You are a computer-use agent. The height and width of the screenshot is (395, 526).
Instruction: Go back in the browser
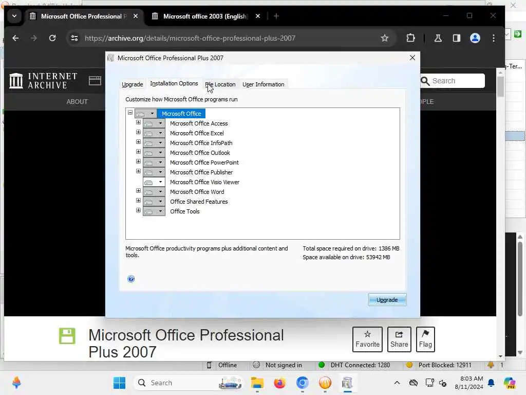click(15, 38)
